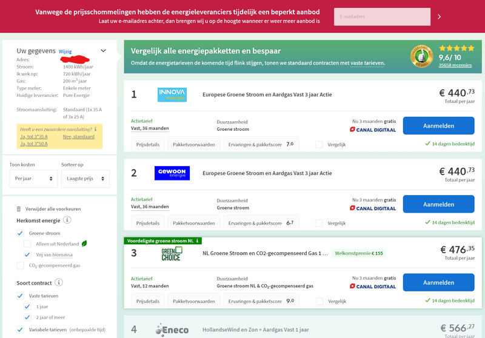The height and width of the screenshot is (338, 485).
Task: Choose Ja, tot 3*35 A connection
Action: [34, 136]
